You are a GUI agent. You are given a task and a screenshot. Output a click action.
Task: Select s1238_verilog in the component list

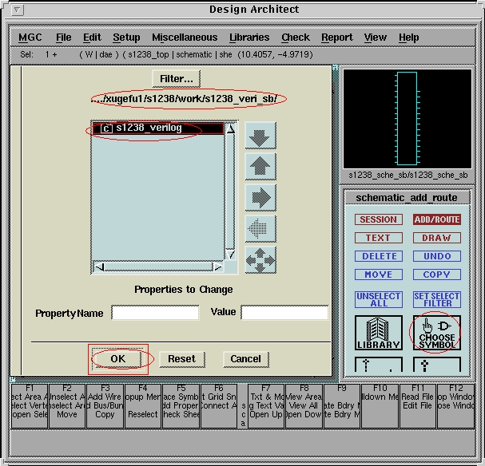(149, 128)
